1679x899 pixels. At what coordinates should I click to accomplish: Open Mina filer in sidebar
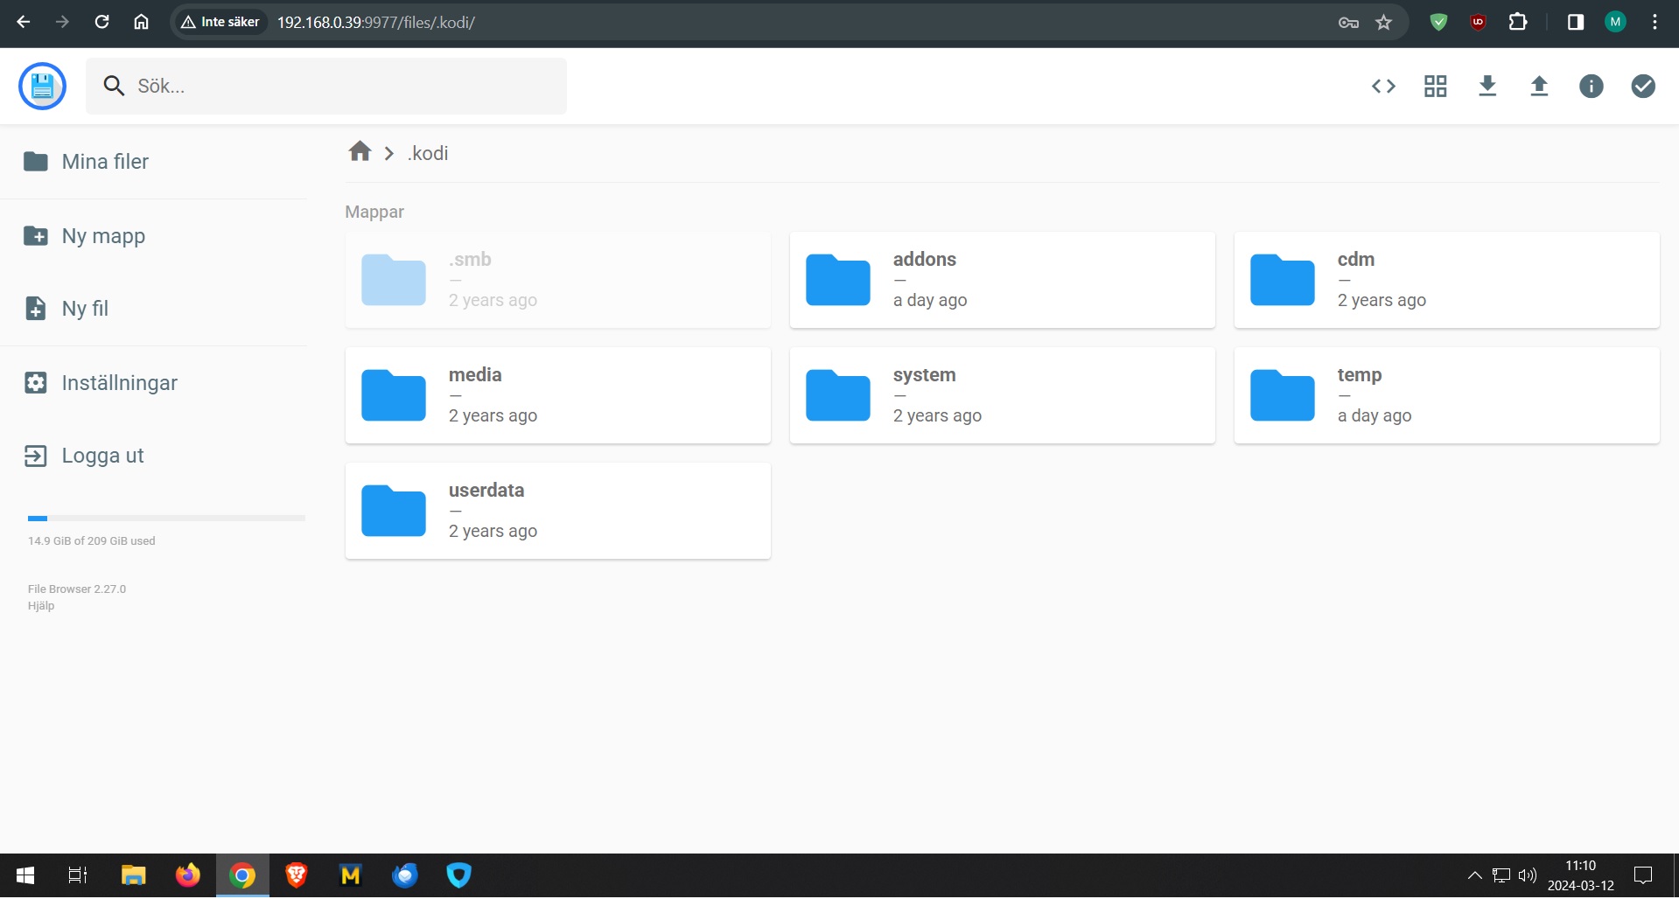[105, 162]
